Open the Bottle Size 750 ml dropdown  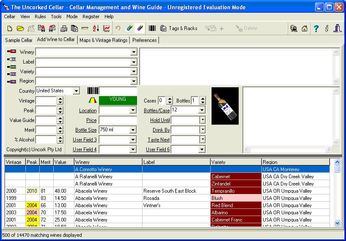(133, 130)
